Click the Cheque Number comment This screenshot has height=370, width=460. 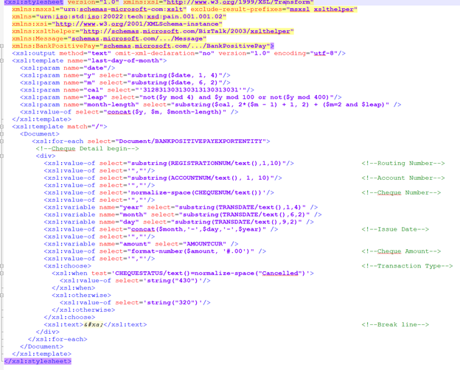pyautogui.click(x=401, y=193)
